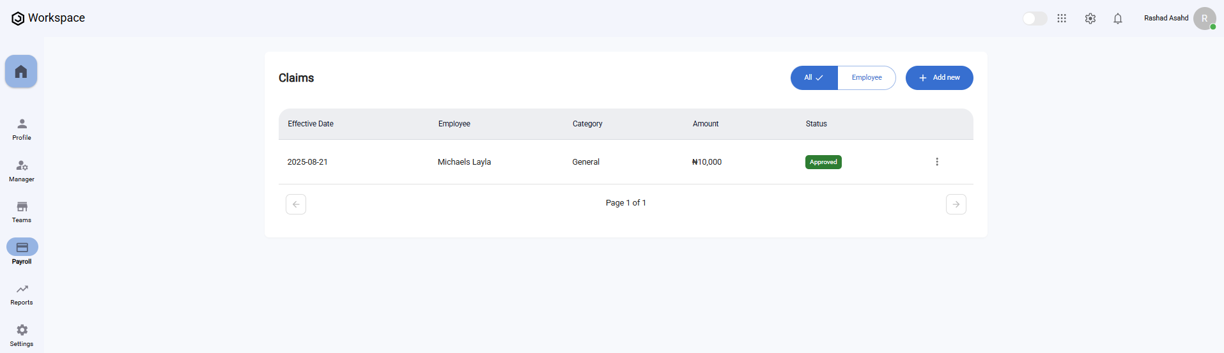Select Payroll in the sidebar
Viewport: 1224px width, 353px height.
[x=22, y=252]
